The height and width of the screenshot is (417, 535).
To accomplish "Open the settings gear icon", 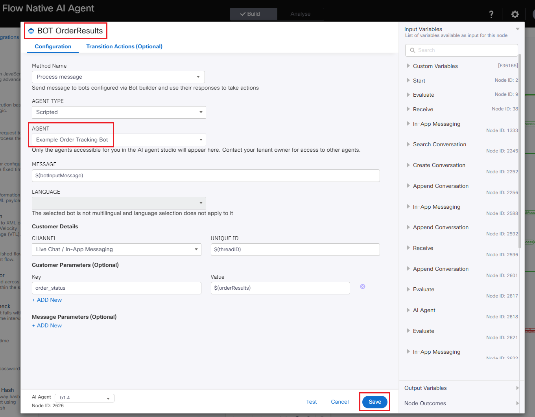I will 515,14.
